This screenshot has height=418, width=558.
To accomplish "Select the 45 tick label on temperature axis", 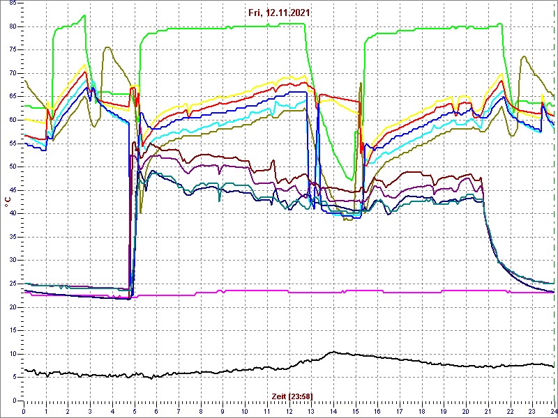I will coord(13,190).
